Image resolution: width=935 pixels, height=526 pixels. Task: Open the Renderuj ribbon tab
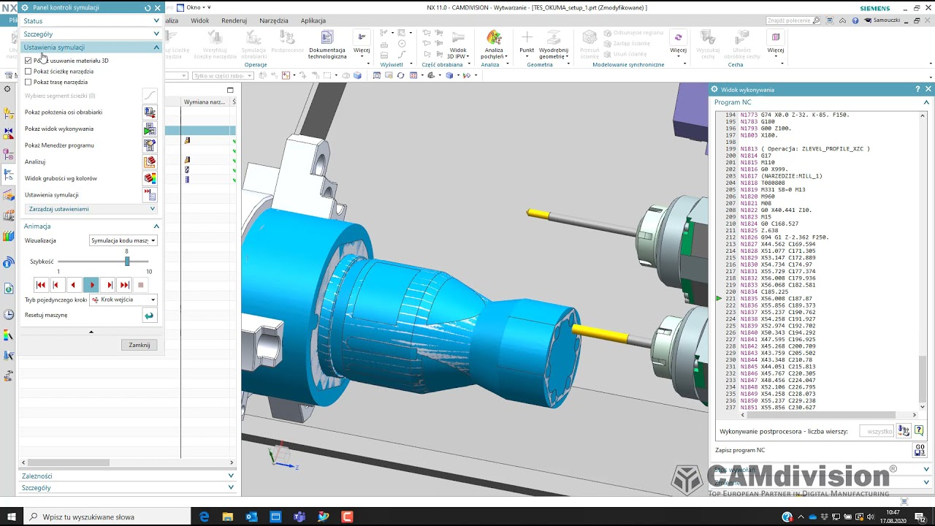[x=234, y=20]
